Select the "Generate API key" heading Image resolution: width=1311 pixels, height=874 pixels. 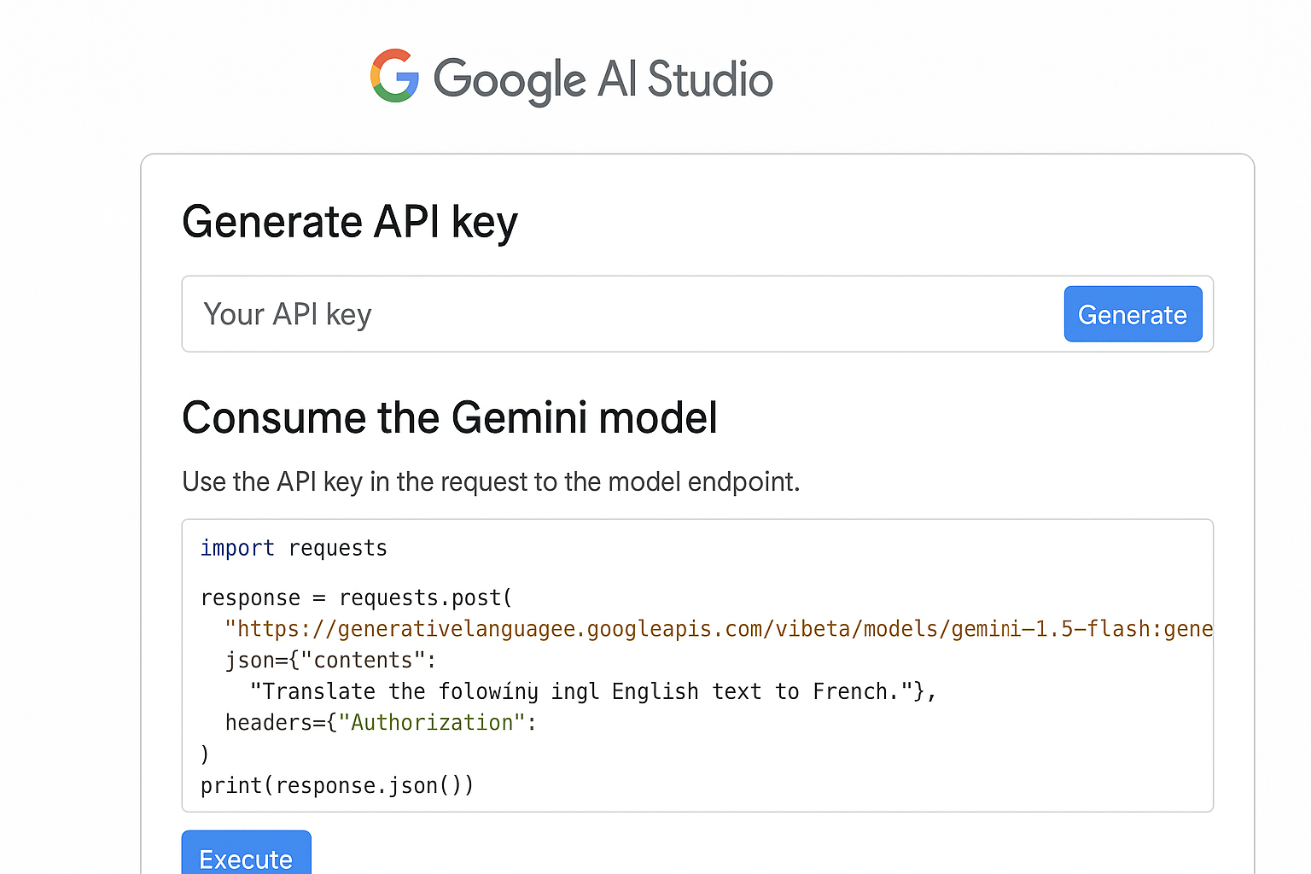pos(350,222)
